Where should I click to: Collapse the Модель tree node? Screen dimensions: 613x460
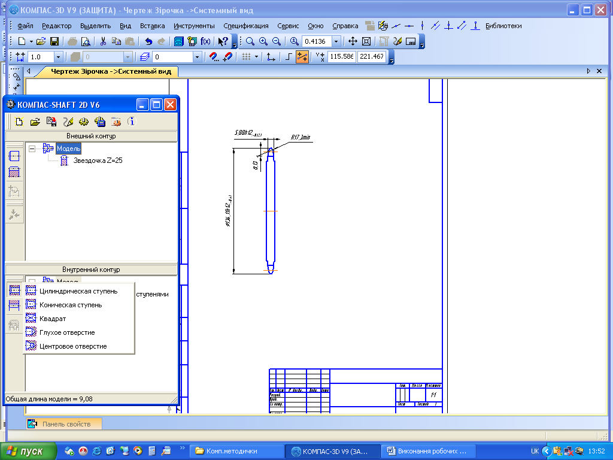click(x=32, y=149)
